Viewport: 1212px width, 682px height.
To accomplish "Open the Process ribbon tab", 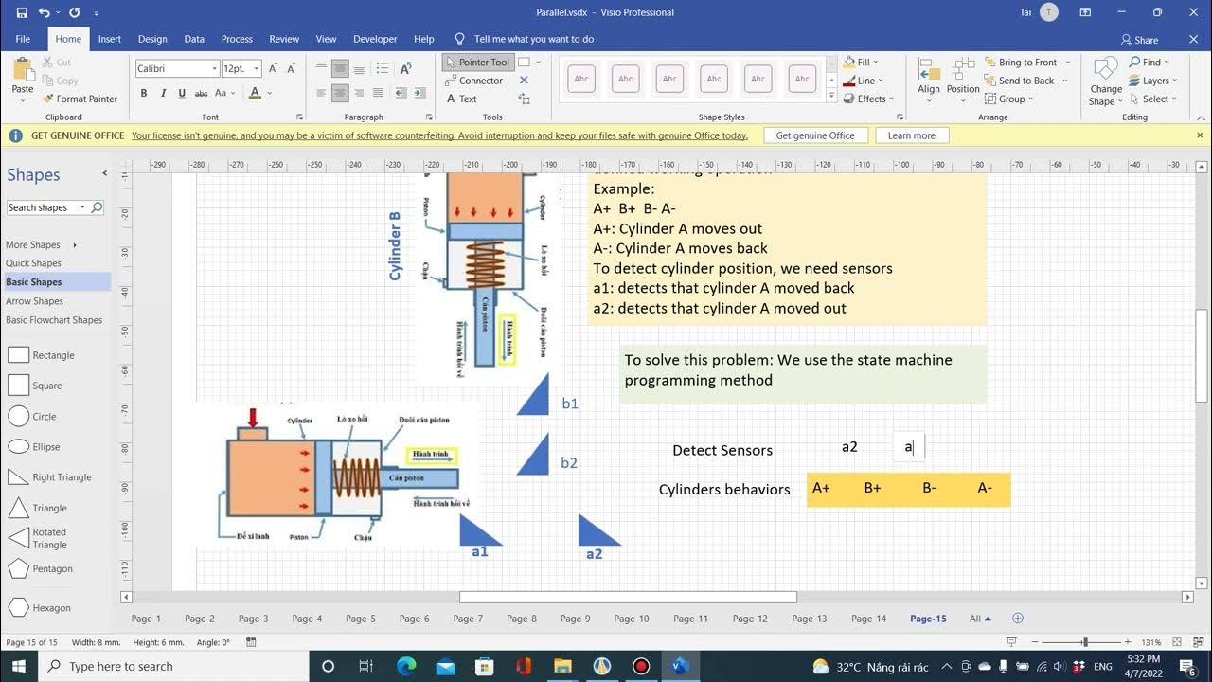I will coord(237,39).
